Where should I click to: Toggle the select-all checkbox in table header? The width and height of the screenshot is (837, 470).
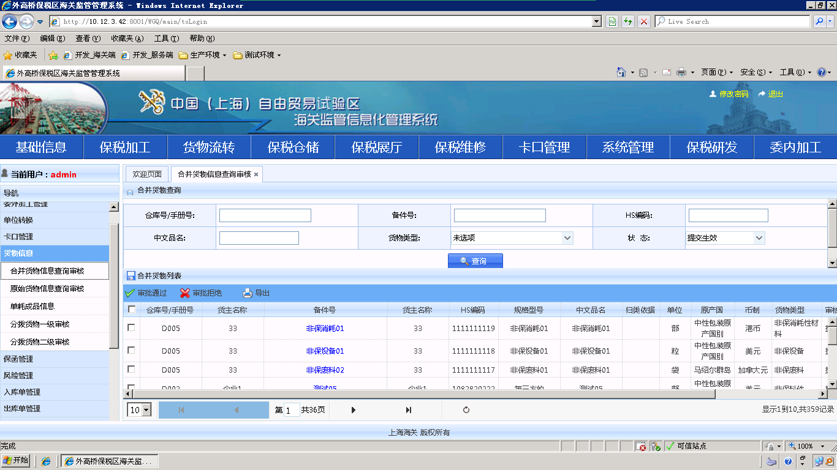131,310
